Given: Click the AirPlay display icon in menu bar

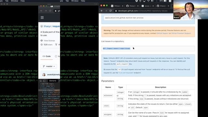Looking at the screenshot, I should coord(144,1).
